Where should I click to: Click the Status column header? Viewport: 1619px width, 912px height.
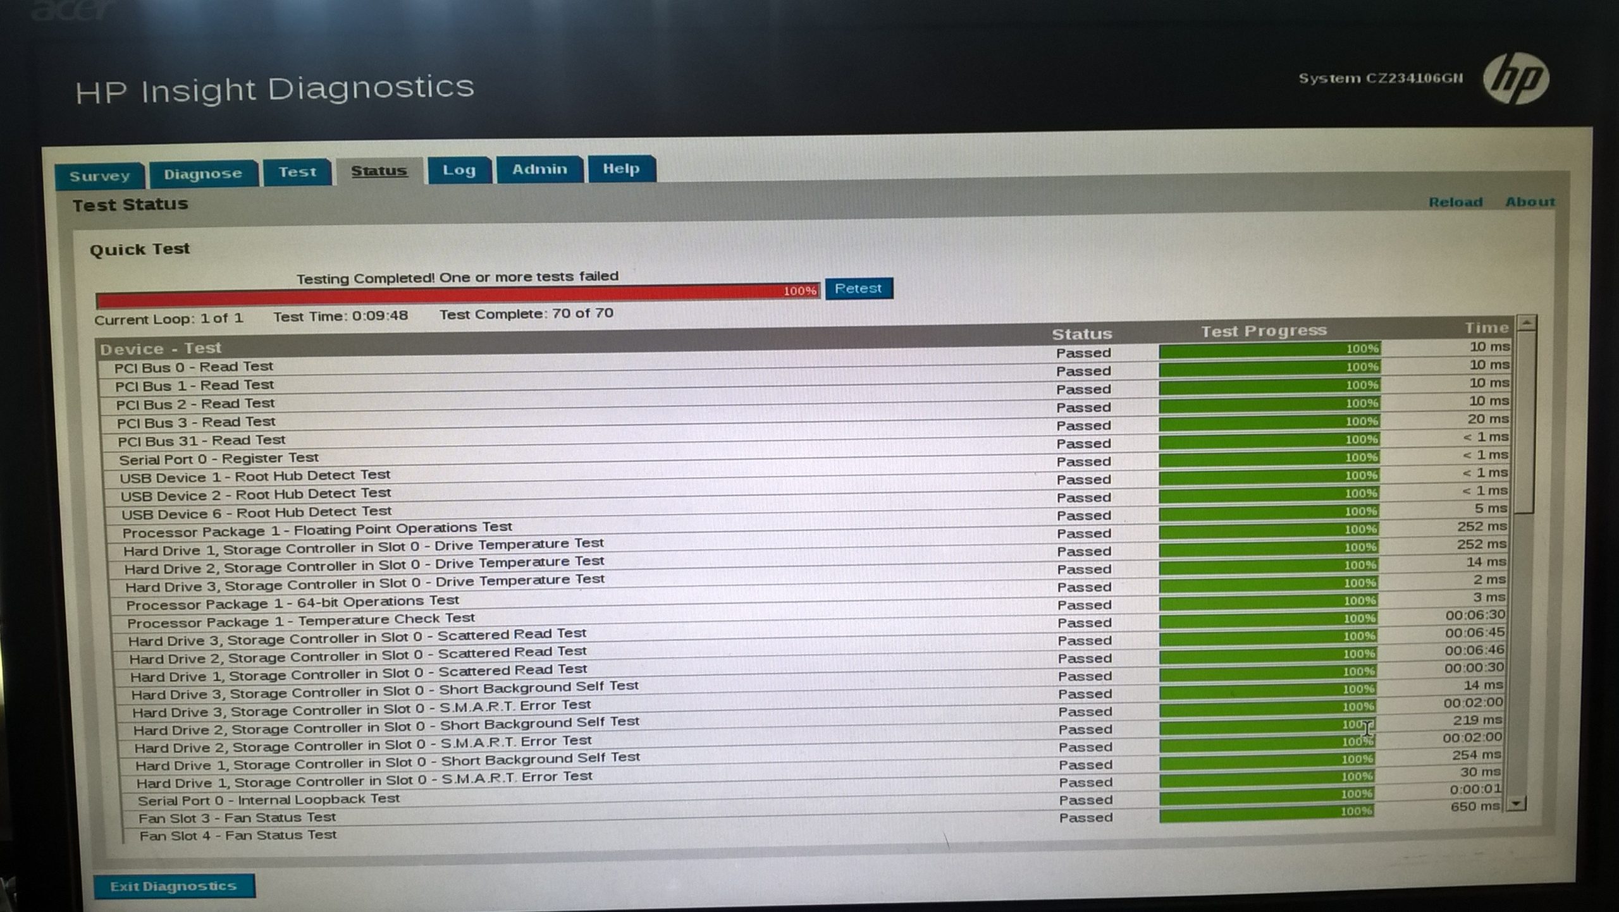1081,334
